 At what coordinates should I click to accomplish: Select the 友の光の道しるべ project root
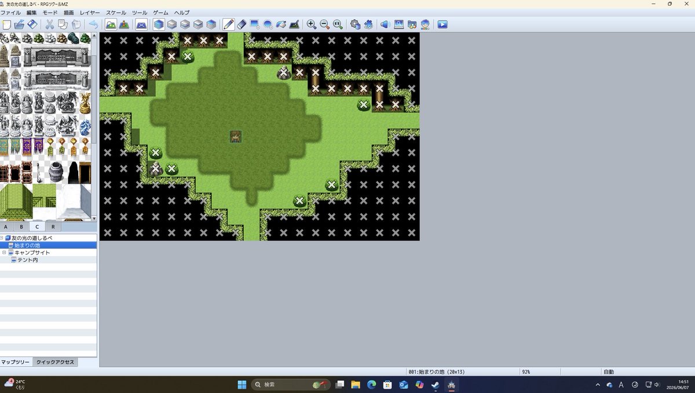pos(32,238)
